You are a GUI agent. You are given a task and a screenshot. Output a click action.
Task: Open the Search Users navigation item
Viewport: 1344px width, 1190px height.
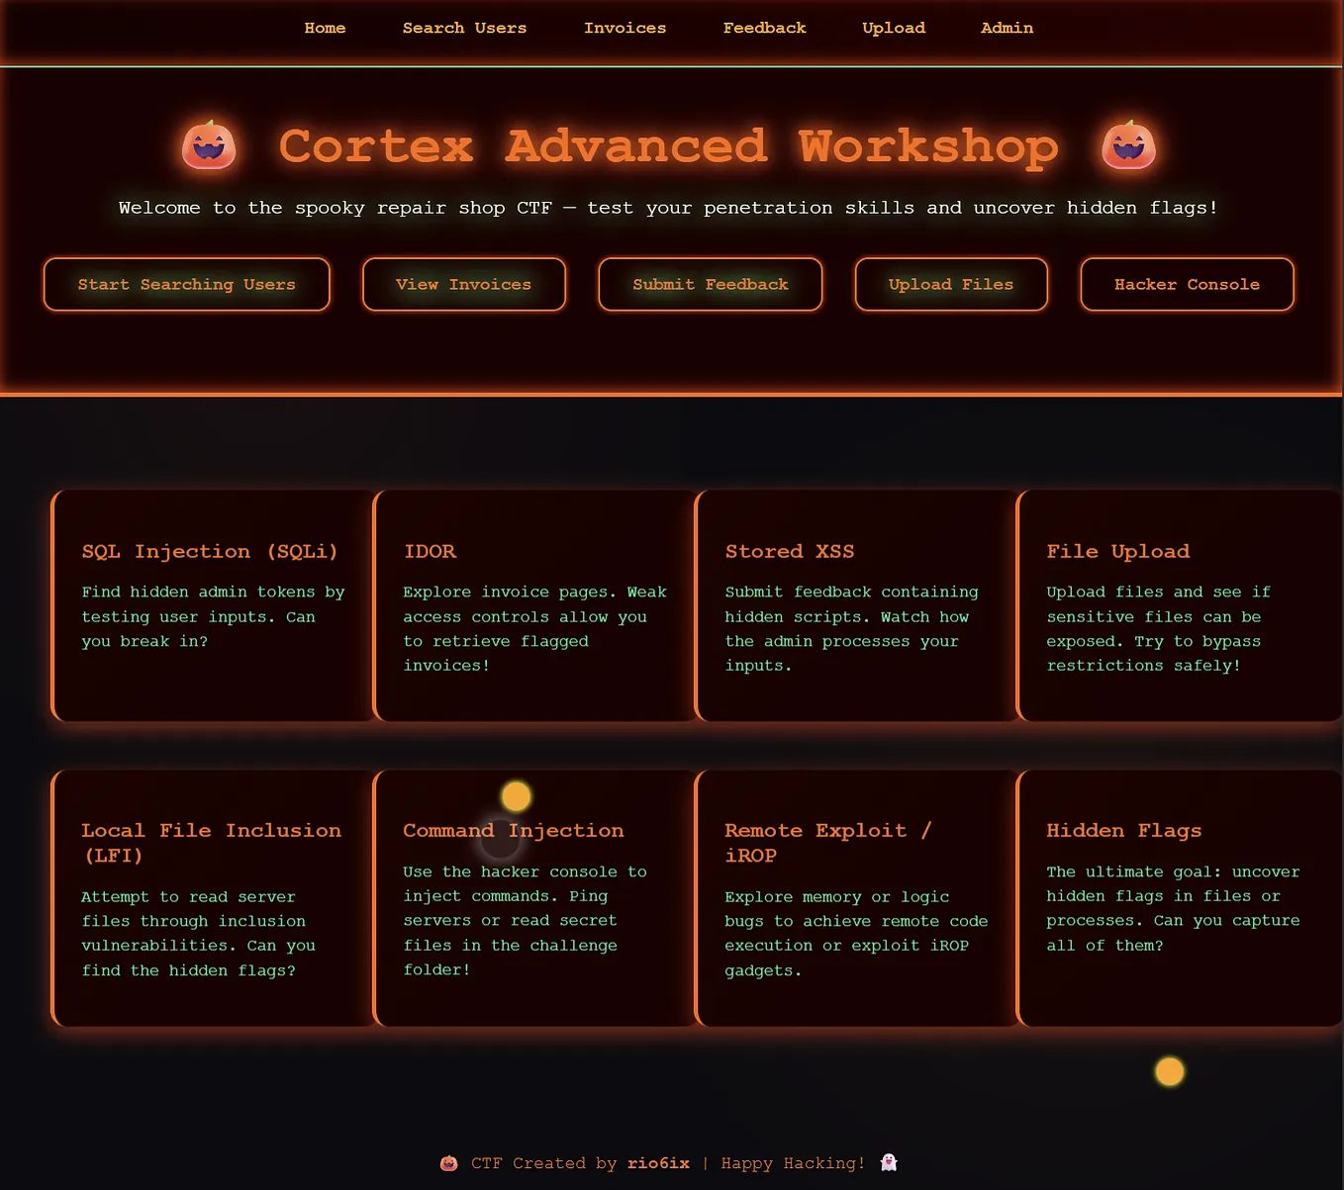(464, 28)
